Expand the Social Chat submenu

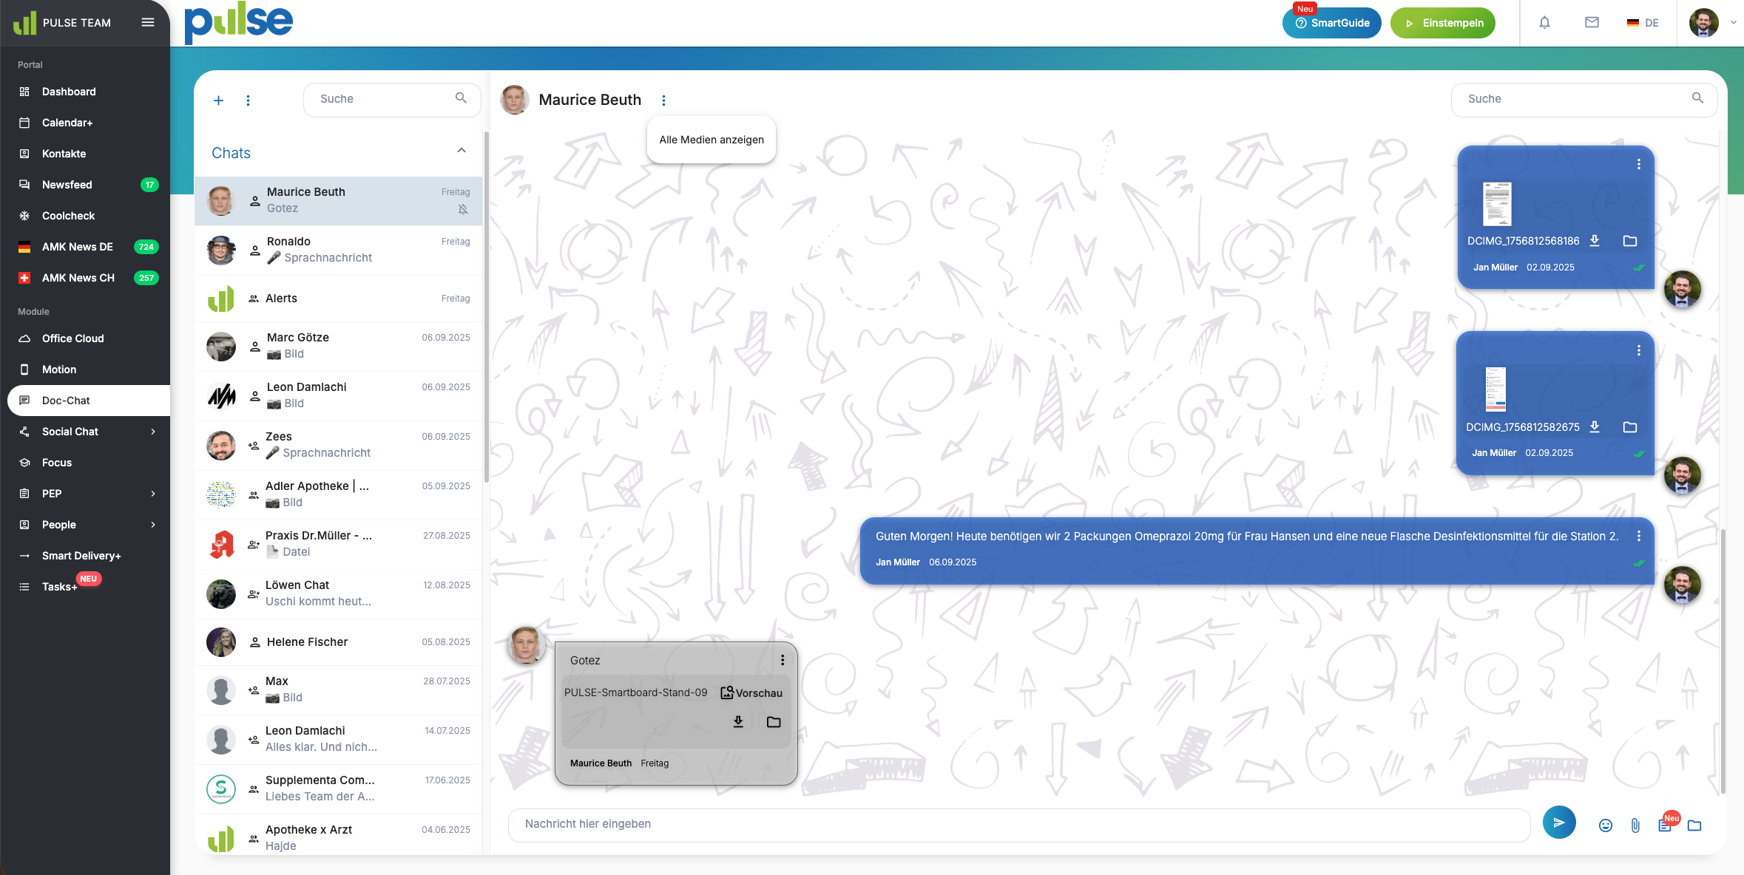(x=153, y=432)
